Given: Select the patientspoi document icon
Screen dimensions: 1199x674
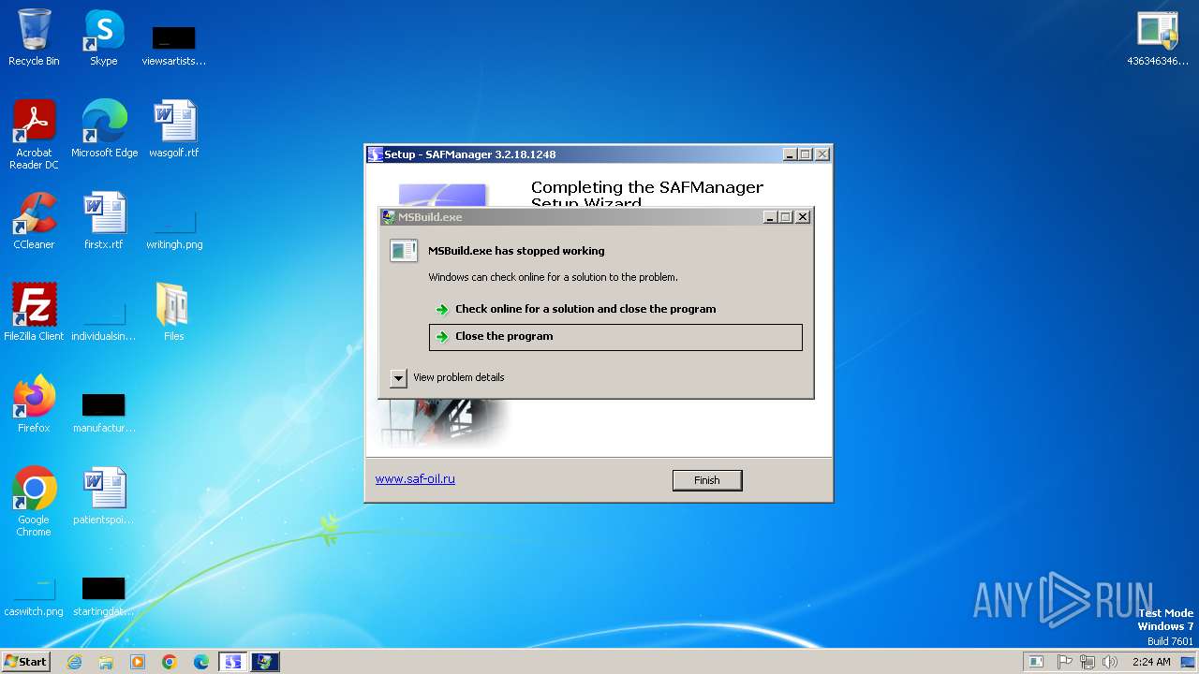Looking at the screenshot, I should point(103,495).
